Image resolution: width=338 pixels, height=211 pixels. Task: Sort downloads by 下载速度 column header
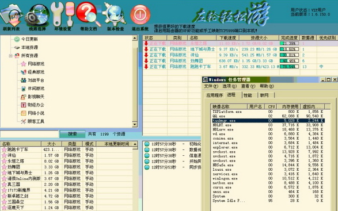(227, 38)
